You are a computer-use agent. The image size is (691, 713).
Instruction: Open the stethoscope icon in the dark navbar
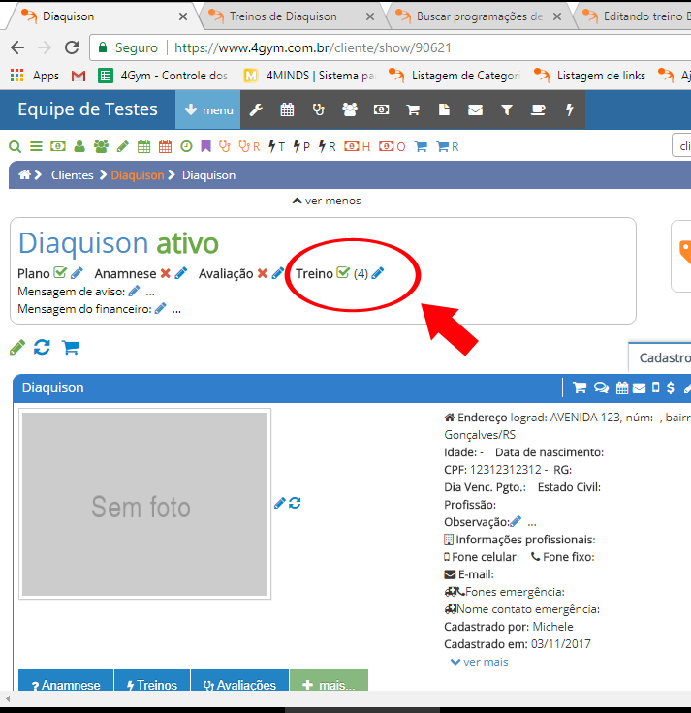[318, 110]
